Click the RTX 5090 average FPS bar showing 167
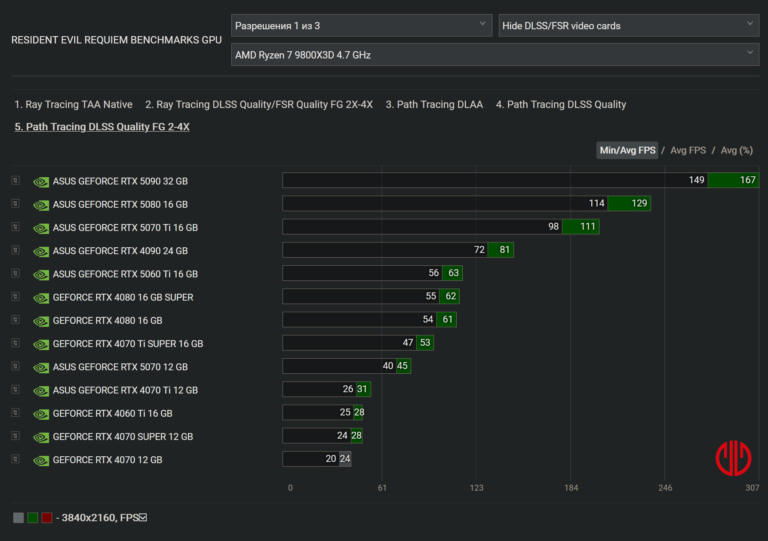 tap(733, 180)
